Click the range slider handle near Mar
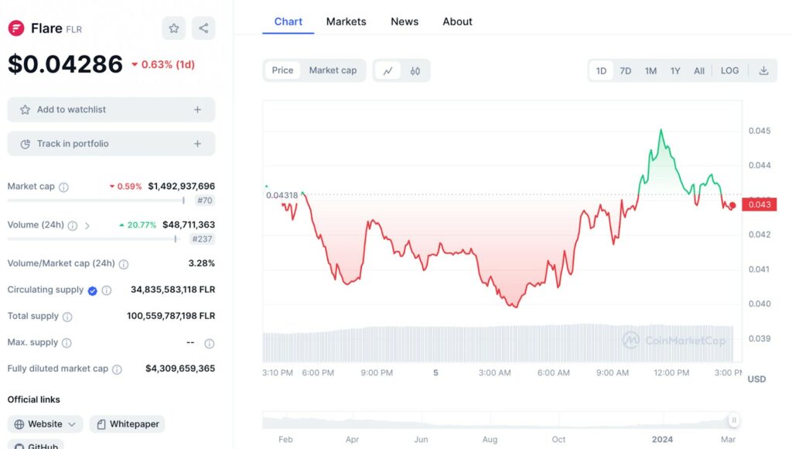 click(734, 420)
